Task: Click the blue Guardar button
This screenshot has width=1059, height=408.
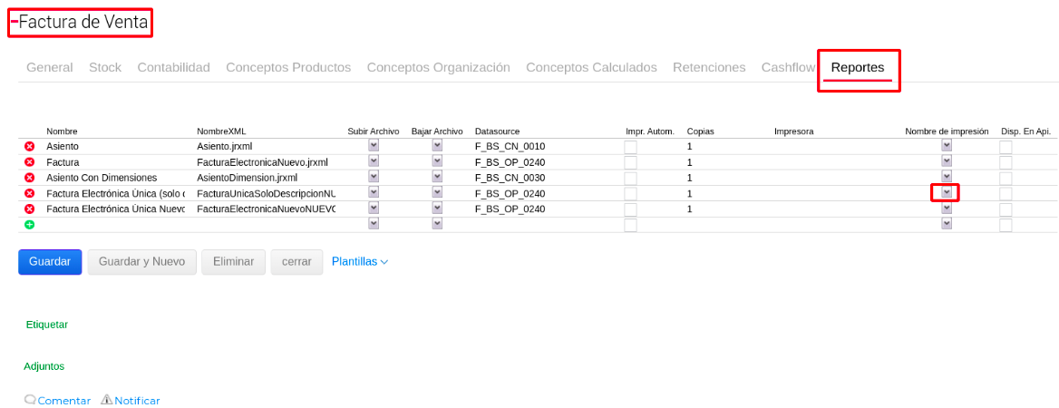Action: 50,261
